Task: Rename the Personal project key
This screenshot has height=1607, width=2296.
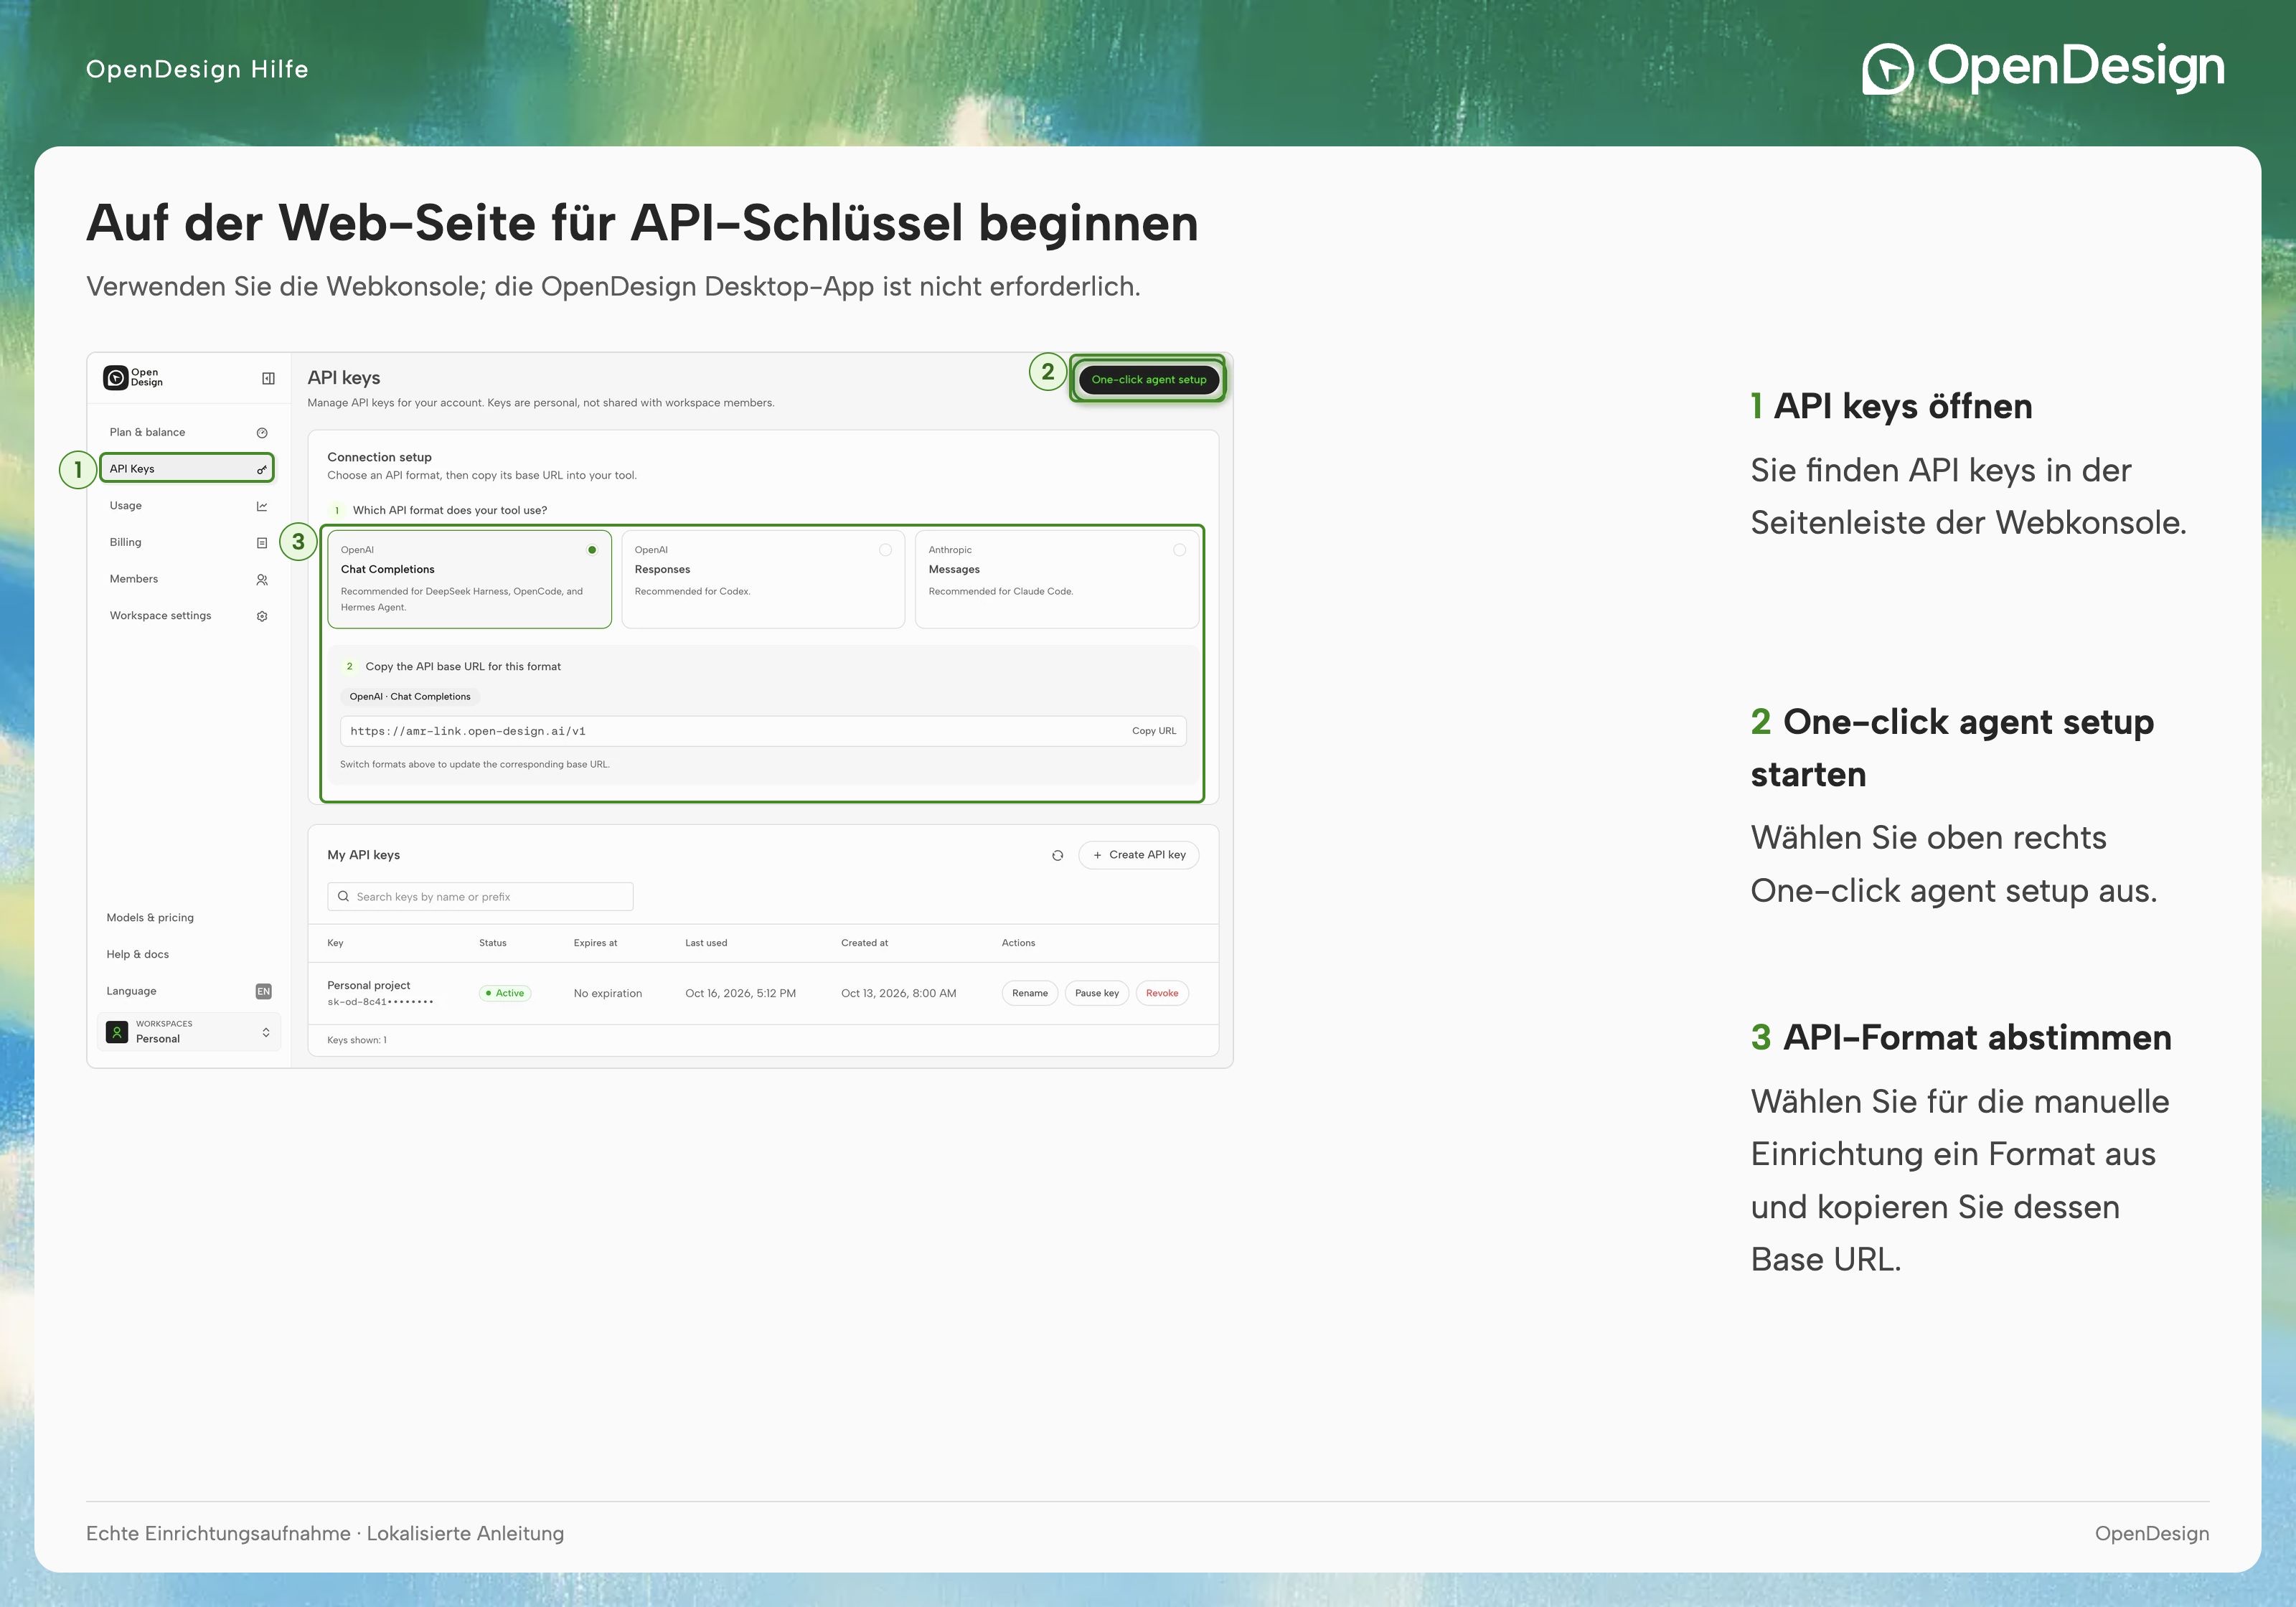Action: (x=1030, y=993)
